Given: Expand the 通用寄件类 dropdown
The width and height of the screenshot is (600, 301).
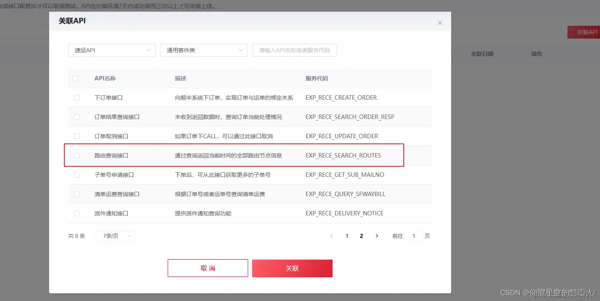Looking at the screenshot, I should coord(203,50).
